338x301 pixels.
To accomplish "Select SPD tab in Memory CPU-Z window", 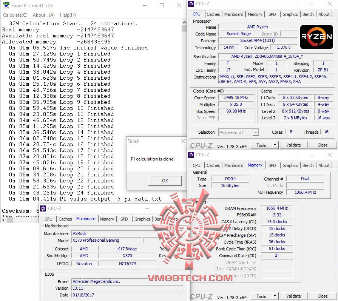I will click(272, 165).
